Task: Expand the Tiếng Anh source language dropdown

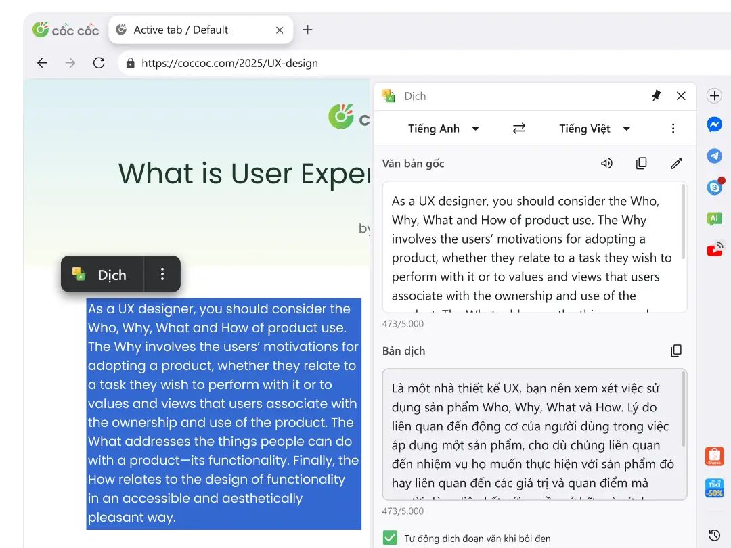Action: click(443, 129)
